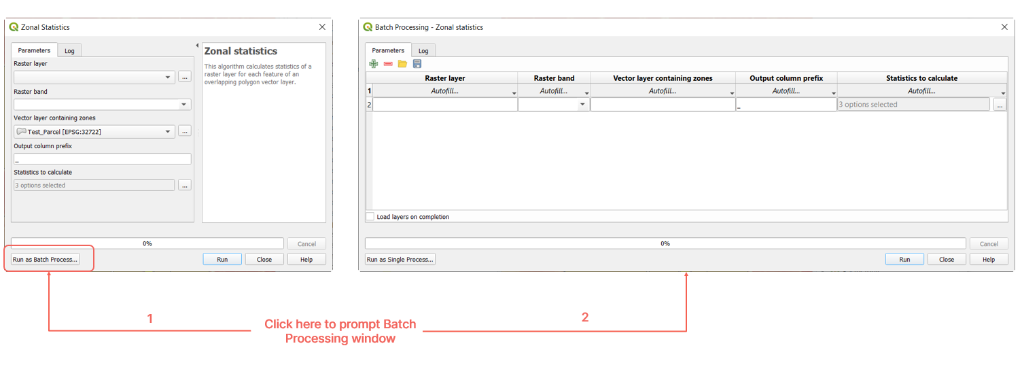Click Run as Single Process button
Screen dimensions: 1022x365
[x=400, y=259]
